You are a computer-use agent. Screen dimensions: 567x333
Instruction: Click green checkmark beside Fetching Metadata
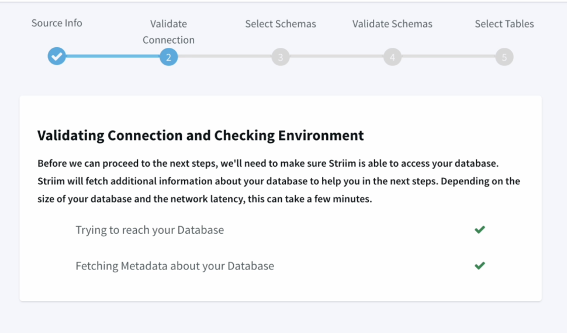[x=480, y=266]
